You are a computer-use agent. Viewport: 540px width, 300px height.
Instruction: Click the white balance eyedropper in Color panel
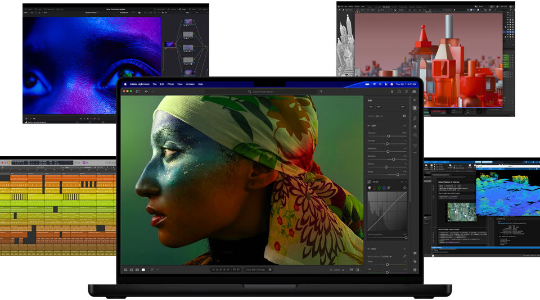pos(404,256)
